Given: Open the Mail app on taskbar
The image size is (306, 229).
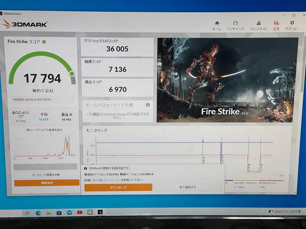Looking at the screenshot, I should (69, 213).
